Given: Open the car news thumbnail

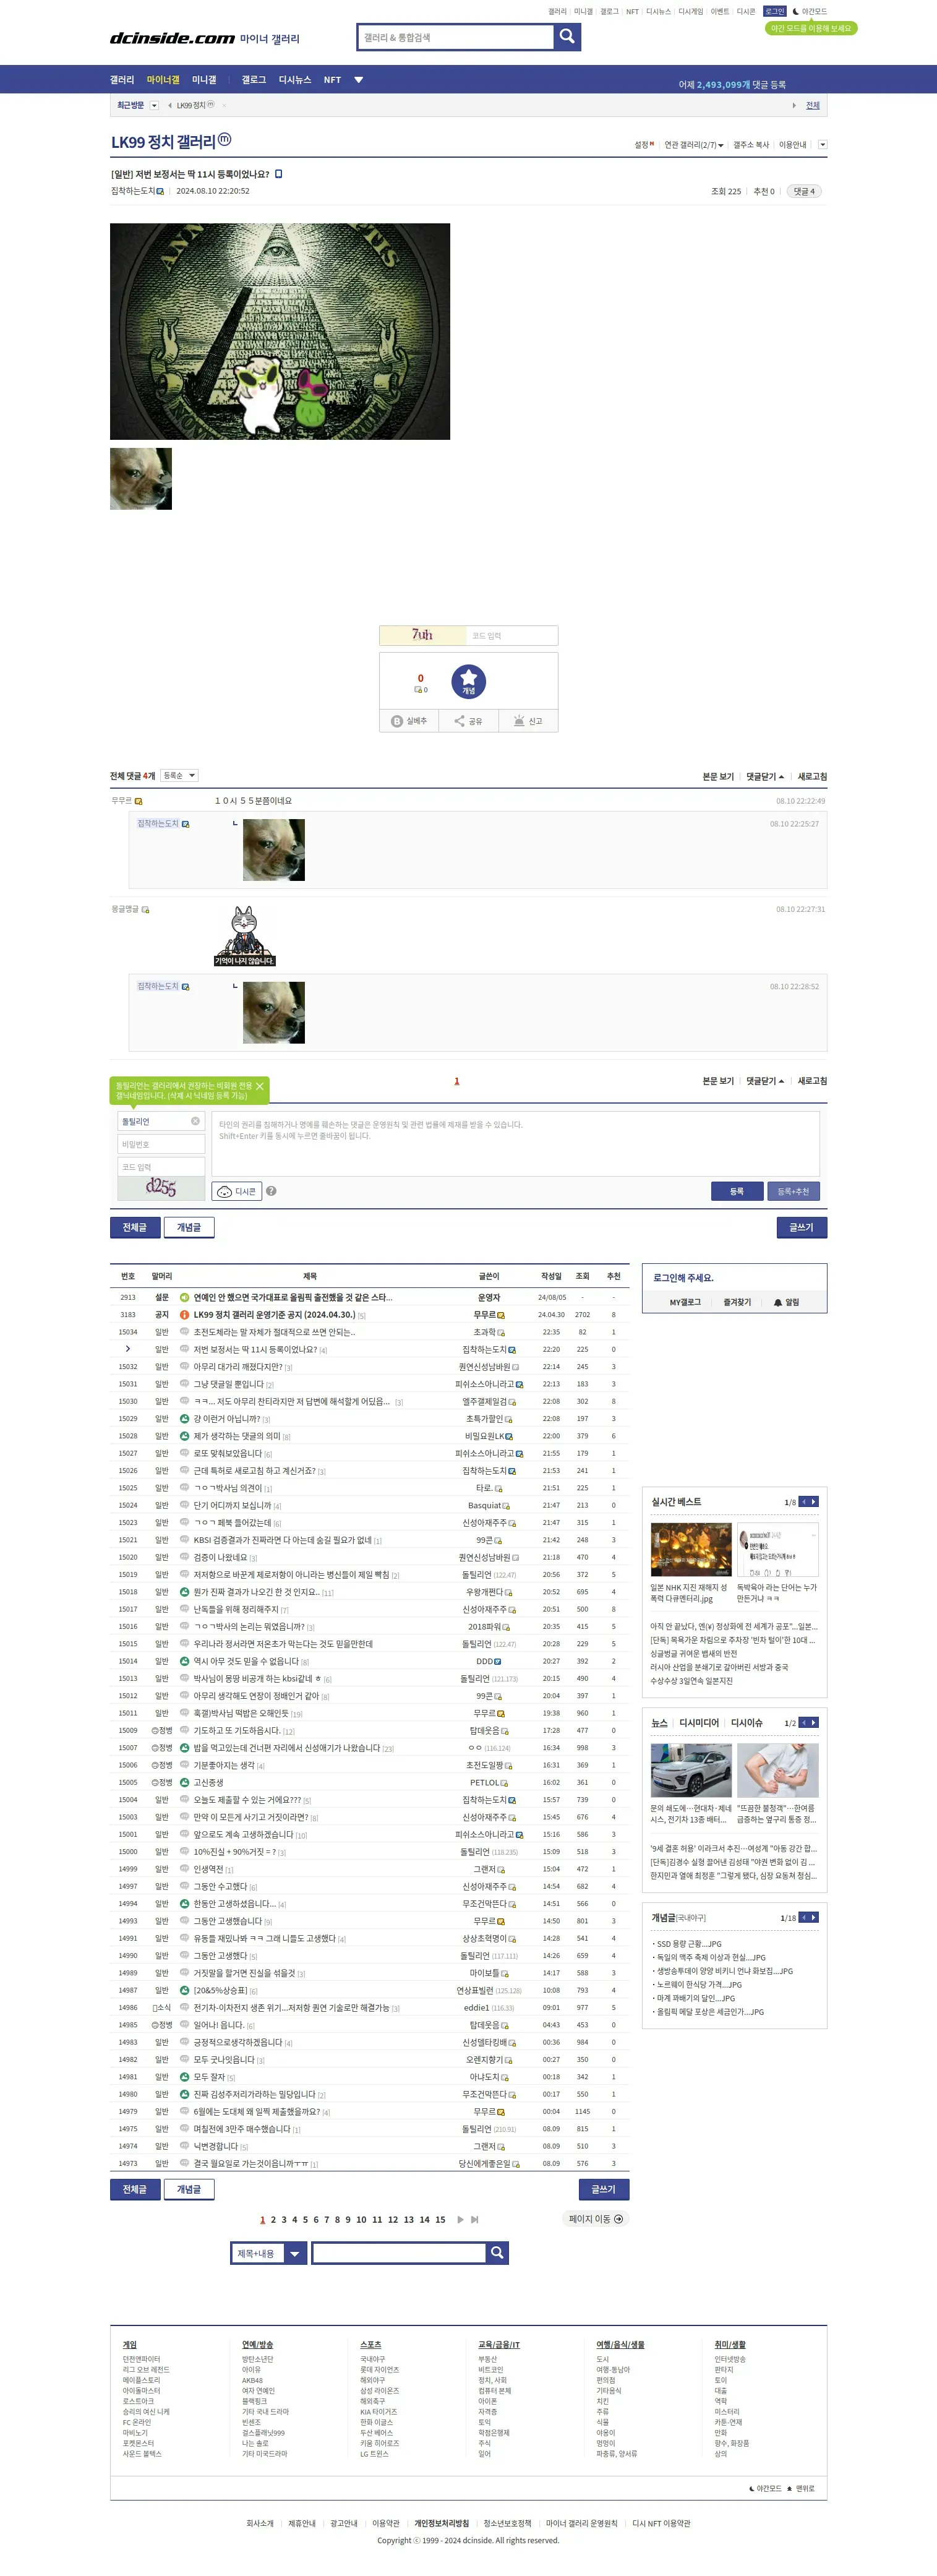Looking at the screenshot, I should pyautogui.click(x=691, y=1769).
